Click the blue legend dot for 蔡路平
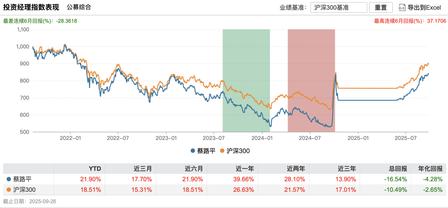The width and height of the screenshot is (448, 208). pyautogui.click(x=193, y=151)
